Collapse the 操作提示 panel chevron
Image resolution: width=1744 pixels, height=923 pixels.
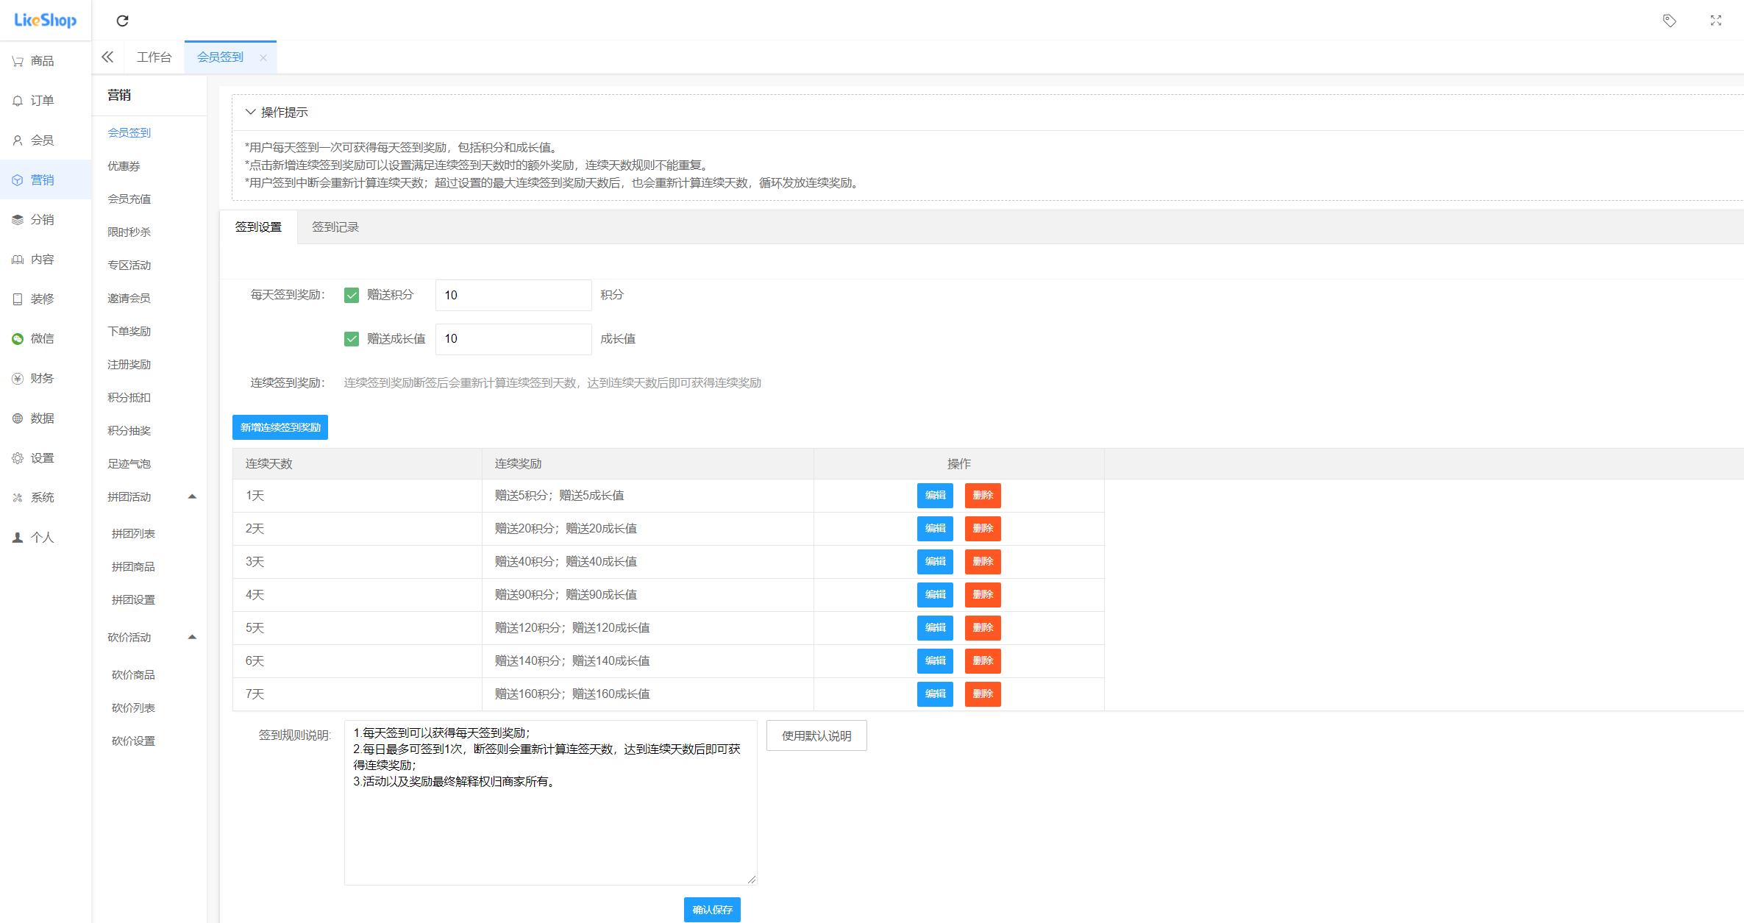[x=250, y=112]
